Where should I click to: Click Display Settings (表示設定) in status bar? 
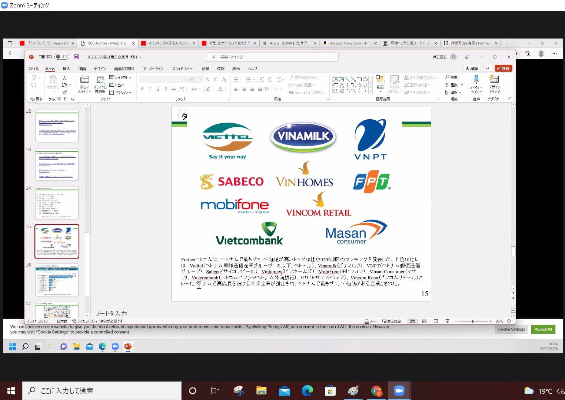click(x=392, y=321)
